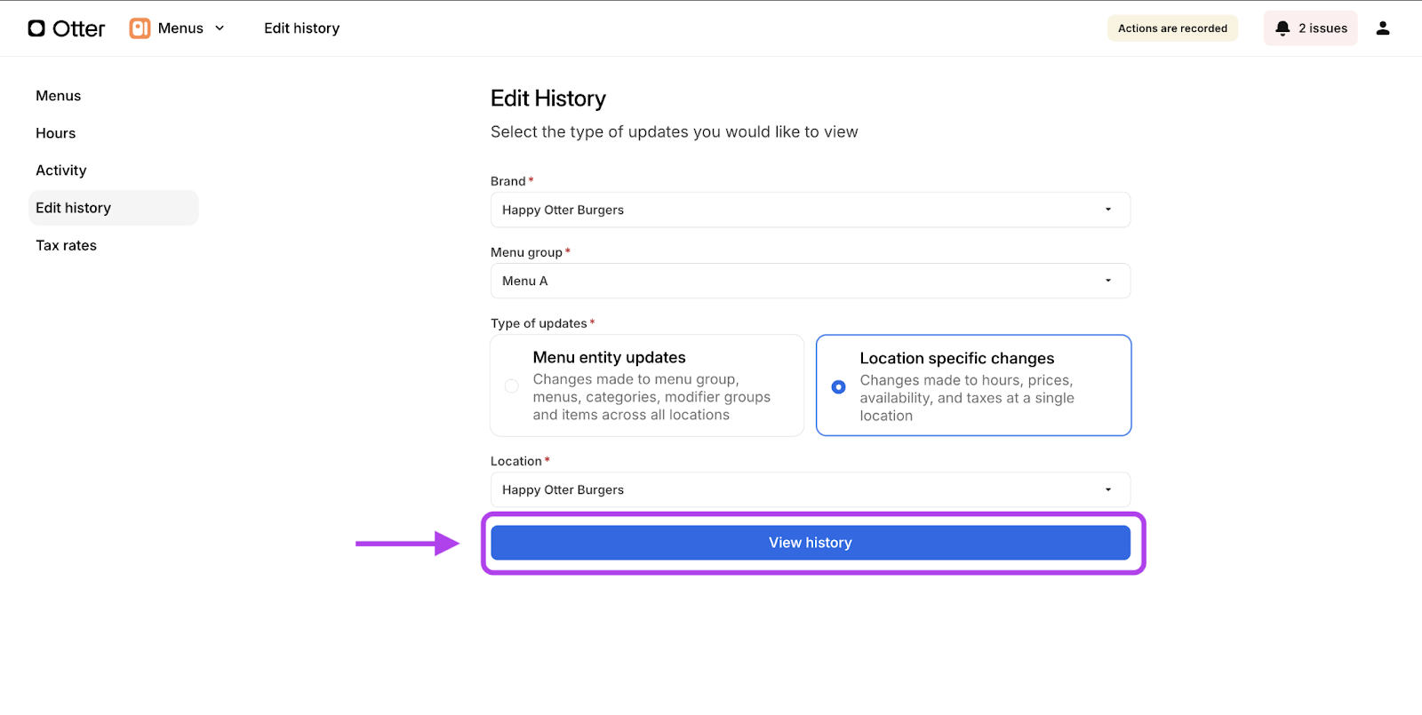
Task: Go to Menus in sidebar
Action: click(59, 96)
